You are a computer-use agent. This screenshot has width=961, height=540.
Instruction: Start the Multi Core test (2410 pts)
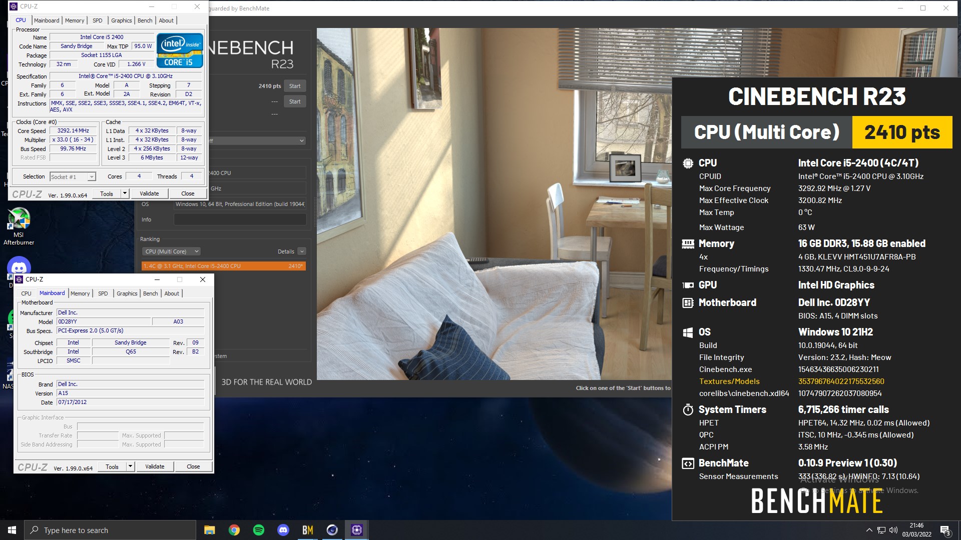(x=295, y=86)
